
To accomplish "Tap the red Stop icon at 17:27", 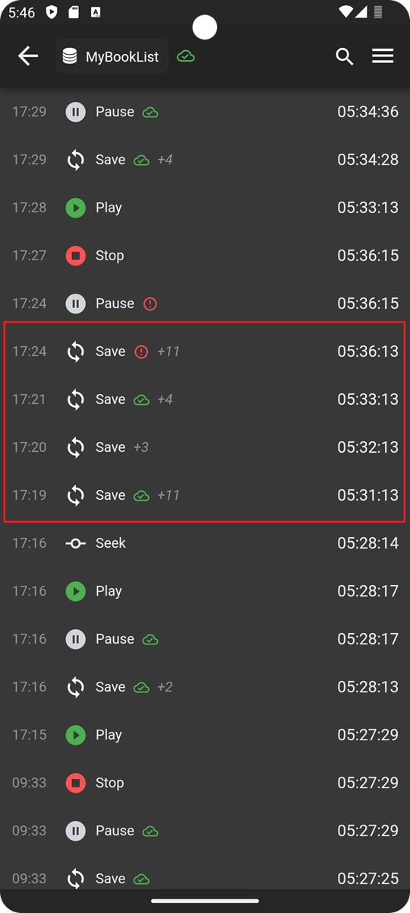I will coord(75,256).
